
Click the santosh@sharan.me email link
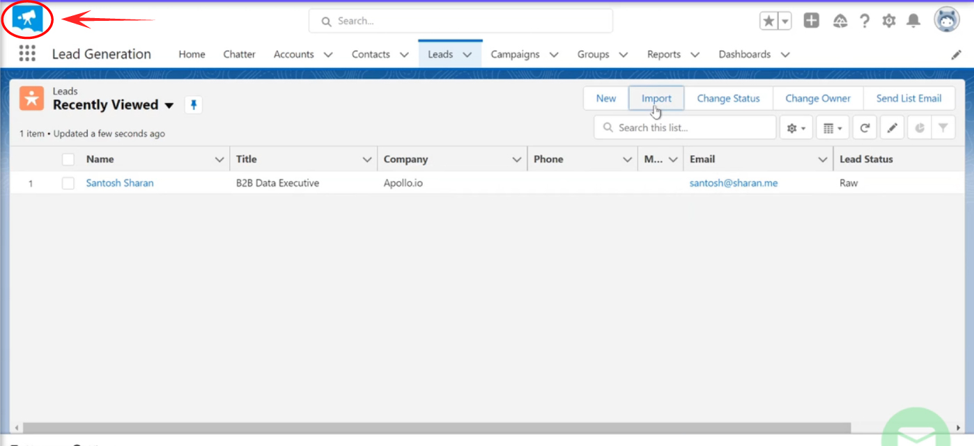coord(734,183)
